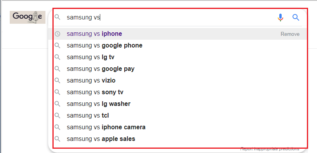Choose samsung vs iphone camera suggestion

180,127
